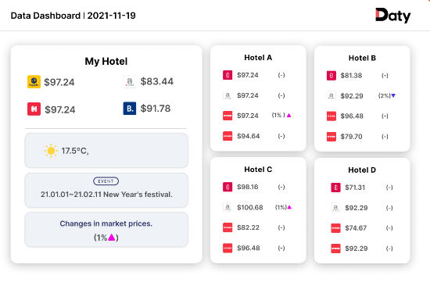Click the red icon in Hotel D's last row

point(335,248)
